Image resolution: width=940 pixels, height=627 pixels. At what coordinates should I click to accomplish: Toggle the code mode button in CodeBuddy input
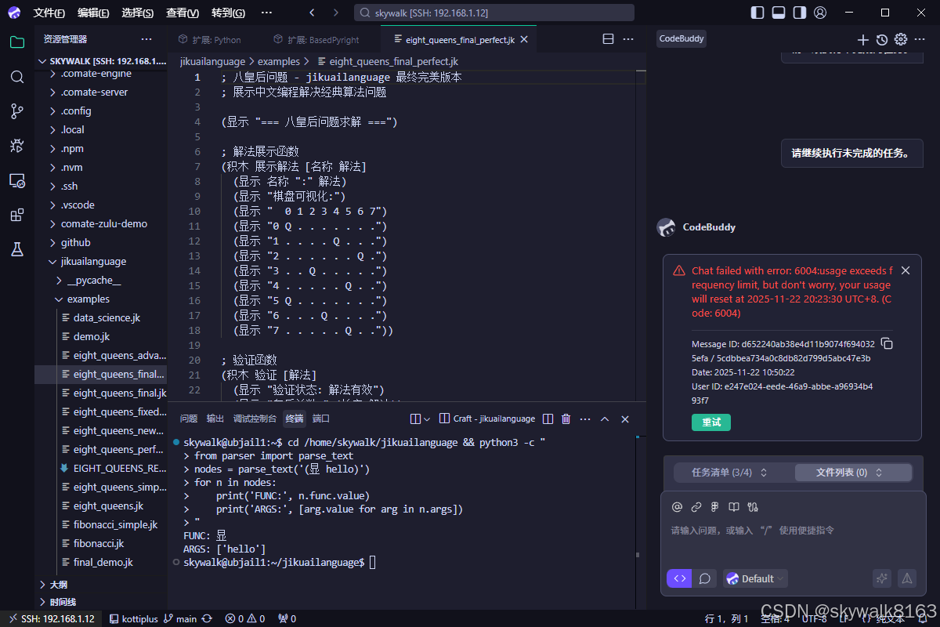[x=678, y=578]
